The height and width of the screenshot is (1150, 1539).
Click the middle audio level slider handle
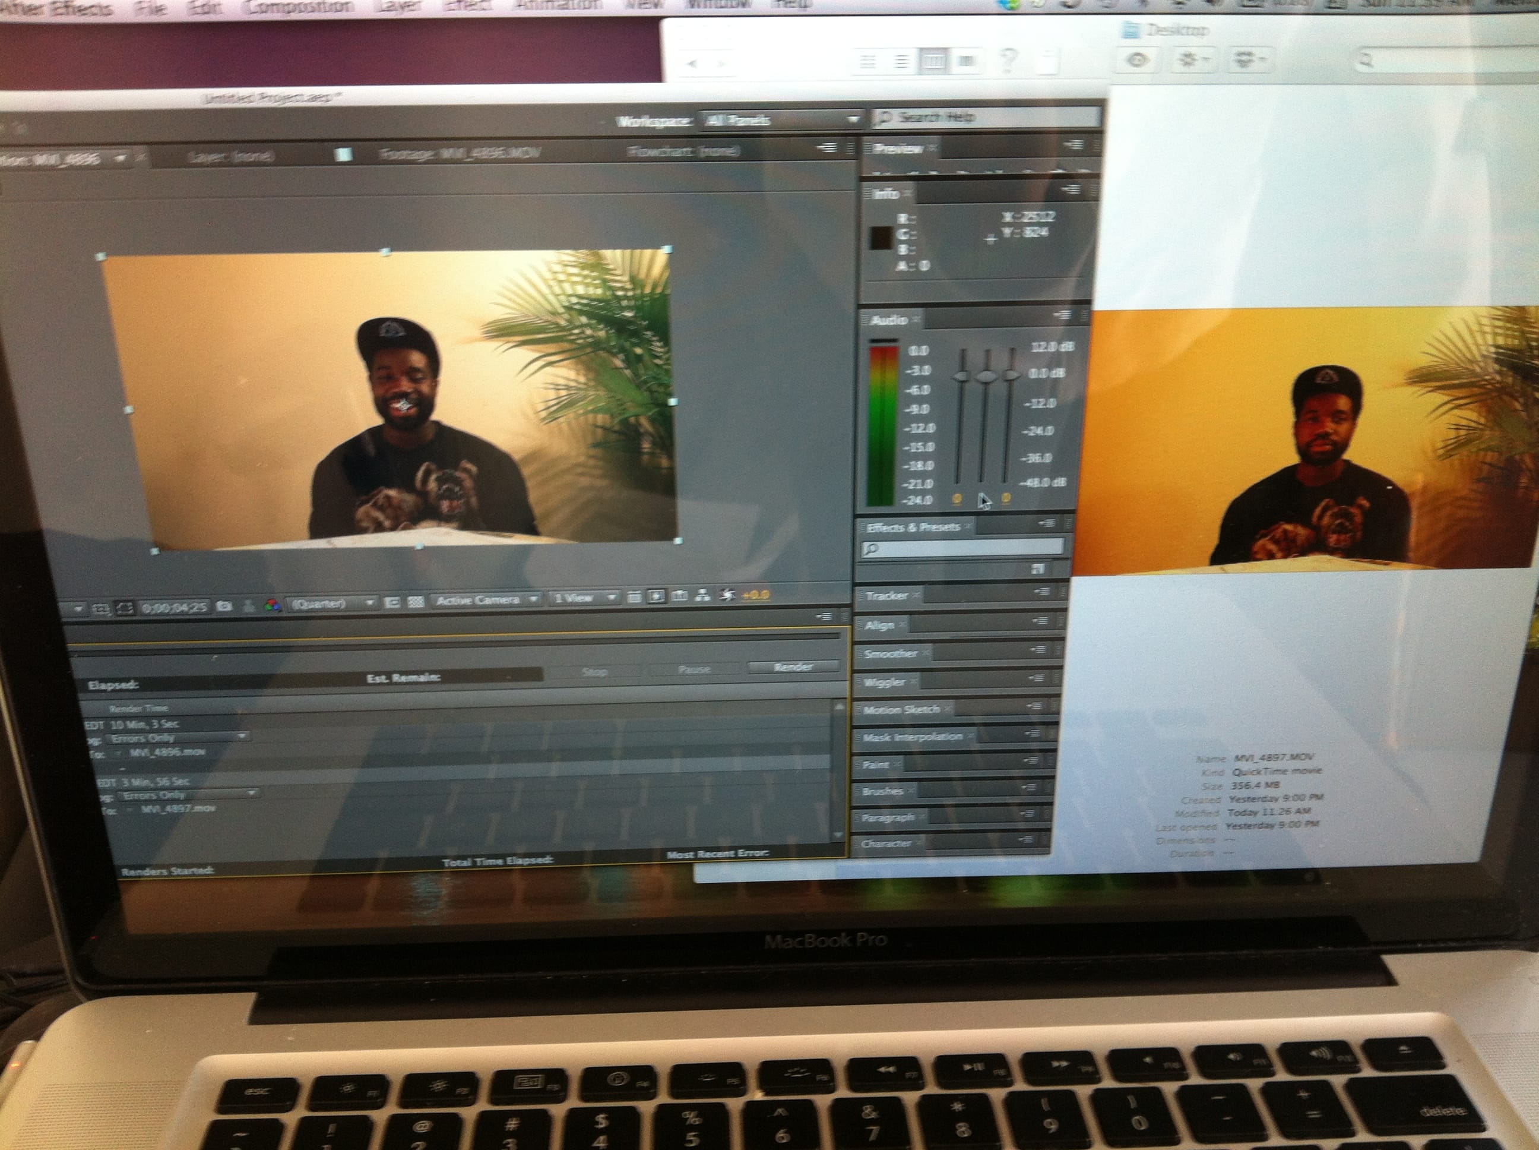[x=985, y=377]
